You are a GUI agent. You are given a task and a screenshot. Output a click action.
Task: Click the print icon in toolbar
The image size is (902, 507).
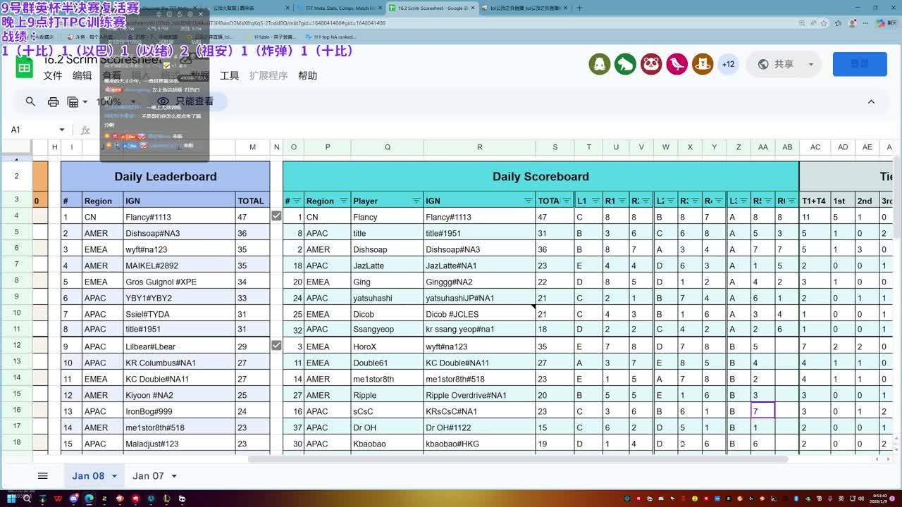(53, 101)
